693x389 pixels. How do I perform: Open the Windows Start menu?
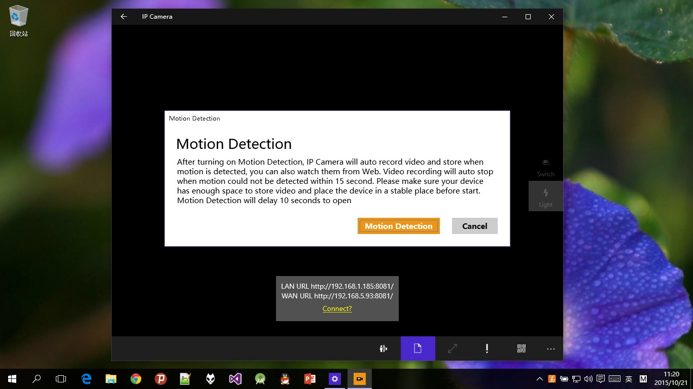point(11,378)
